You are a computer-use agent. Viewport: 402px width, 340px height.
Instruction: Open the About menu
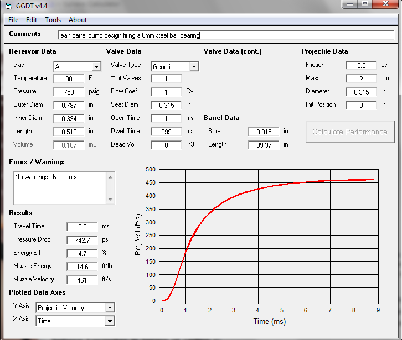78,20
